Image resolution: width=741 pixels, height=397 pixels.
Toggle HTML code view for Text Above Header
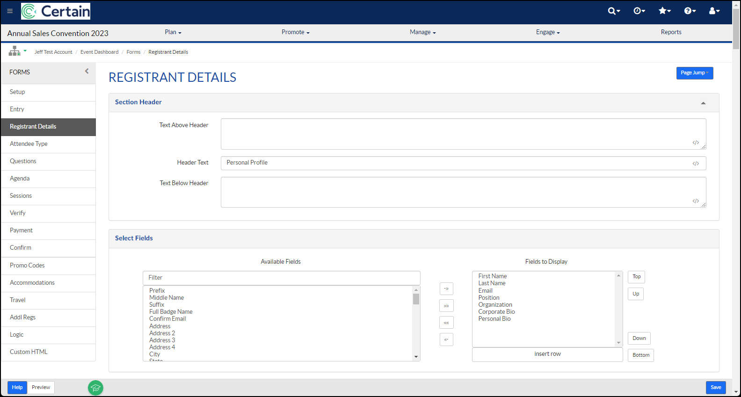[x=696, y=143]
